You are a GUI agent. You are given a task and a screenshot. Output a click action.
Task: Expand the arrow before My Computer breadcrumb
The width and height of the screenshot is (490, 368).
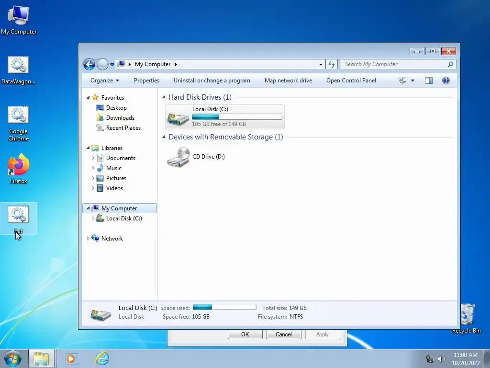tap(129, 64)
